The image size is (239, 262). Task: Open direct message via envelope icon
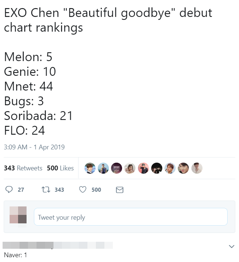119,190
